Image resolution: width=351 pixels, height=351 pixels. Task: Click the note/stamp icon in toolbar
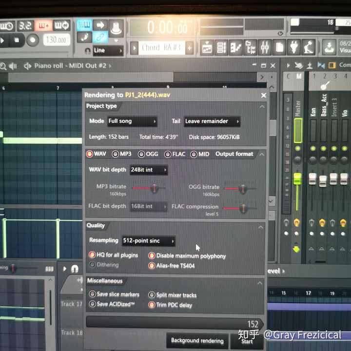[x=84, y=38]
